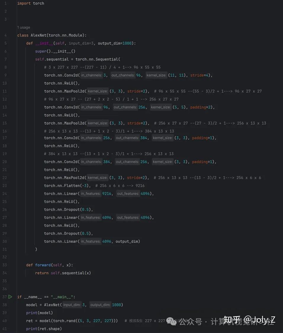Click the forward method name
This screenshot has height=333, width=283.
[43, 265]
